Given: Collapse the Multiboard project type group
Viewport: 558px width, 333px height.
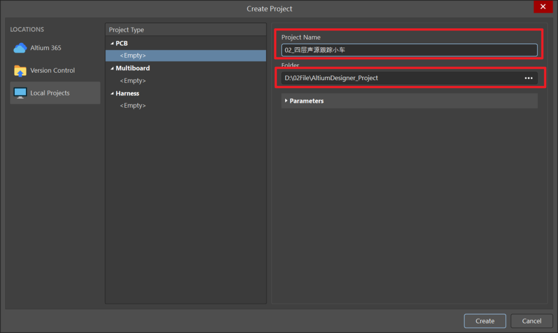Looking at the screenshot, I should [112, 68].
